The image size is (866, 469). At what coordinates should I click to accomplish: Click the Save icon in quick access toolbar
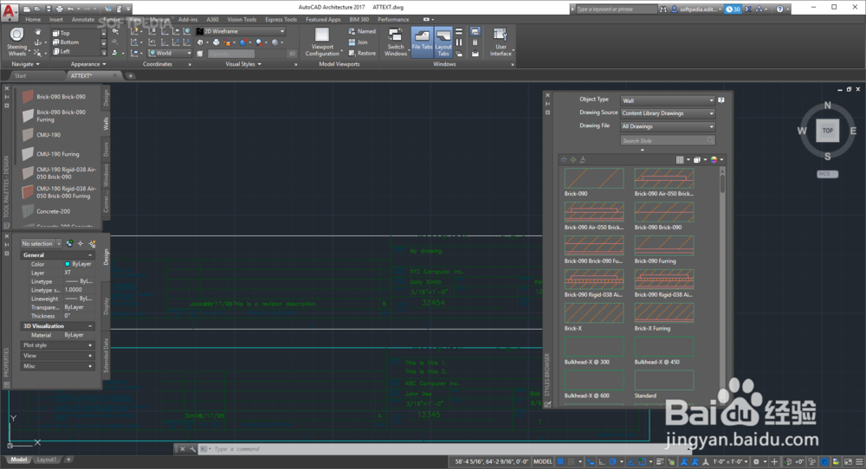tap(48, 9)
